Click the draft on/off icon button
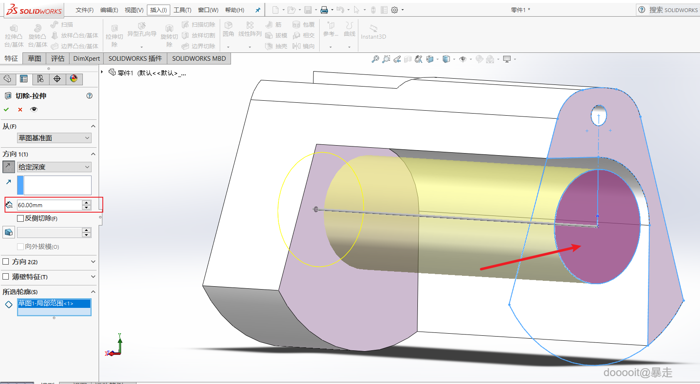Viewport: 700px width, 384px height. pyautogui.click(x=8, y=232)
